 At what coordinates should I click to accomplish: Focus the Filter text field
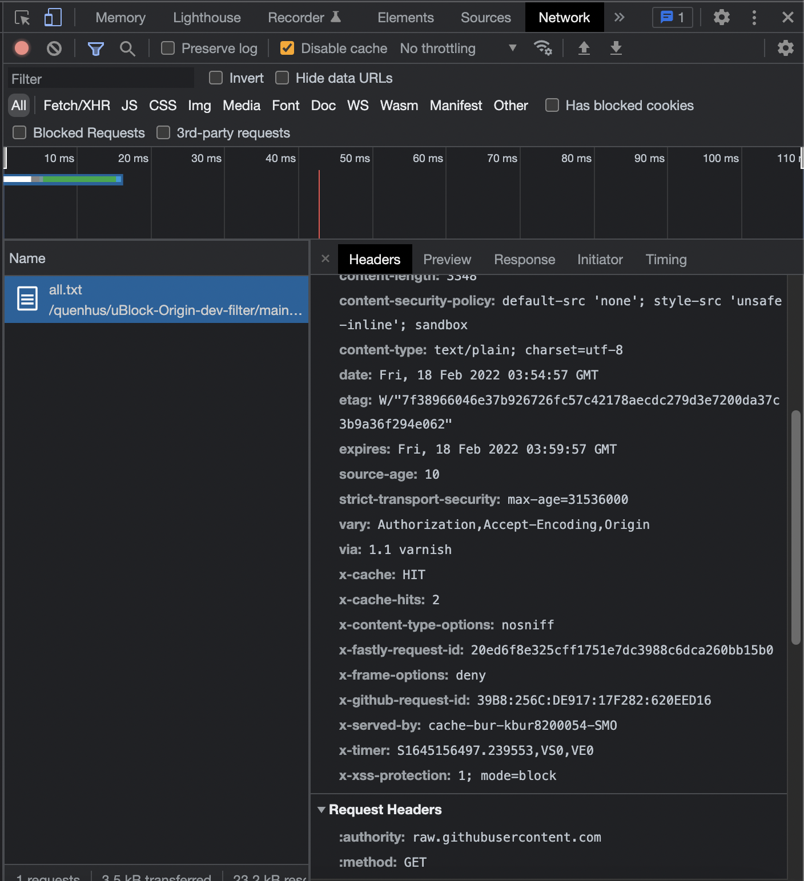point(100,79)
